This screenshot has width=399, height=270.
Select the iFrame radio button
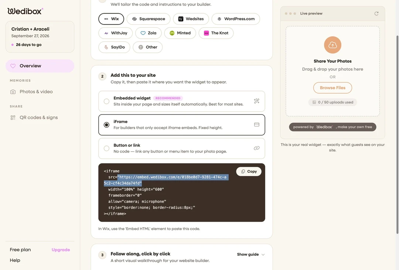coord(106,125)
